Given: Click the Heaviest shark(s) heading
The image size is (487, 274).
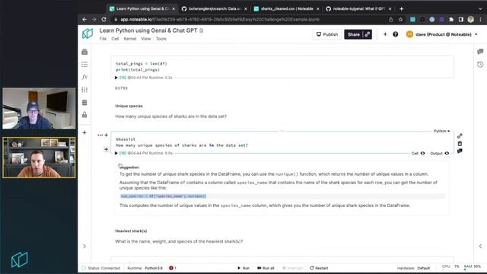Looking at the screenshot, I should tap(131, 231).
